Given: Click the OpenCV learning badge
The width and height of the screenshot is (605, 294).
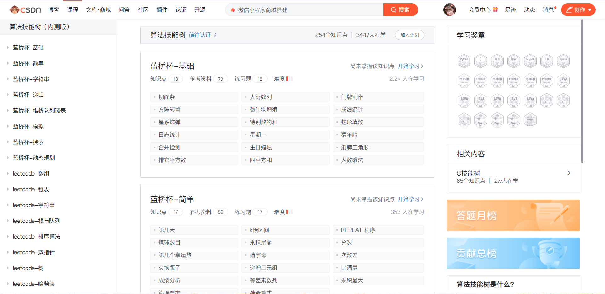Looking at the screenshot, I should [563, 61].
